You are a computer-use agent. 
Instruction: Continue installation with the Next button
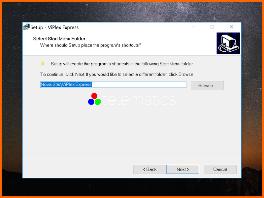[183, 169]
